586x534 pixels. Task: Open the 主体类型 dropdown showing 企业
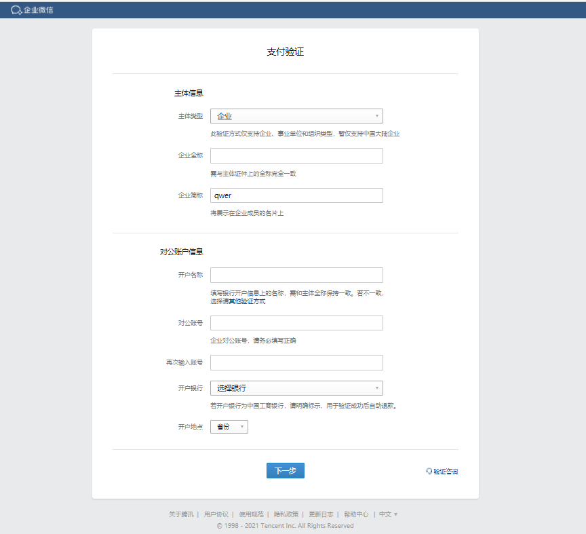[296, 116]
